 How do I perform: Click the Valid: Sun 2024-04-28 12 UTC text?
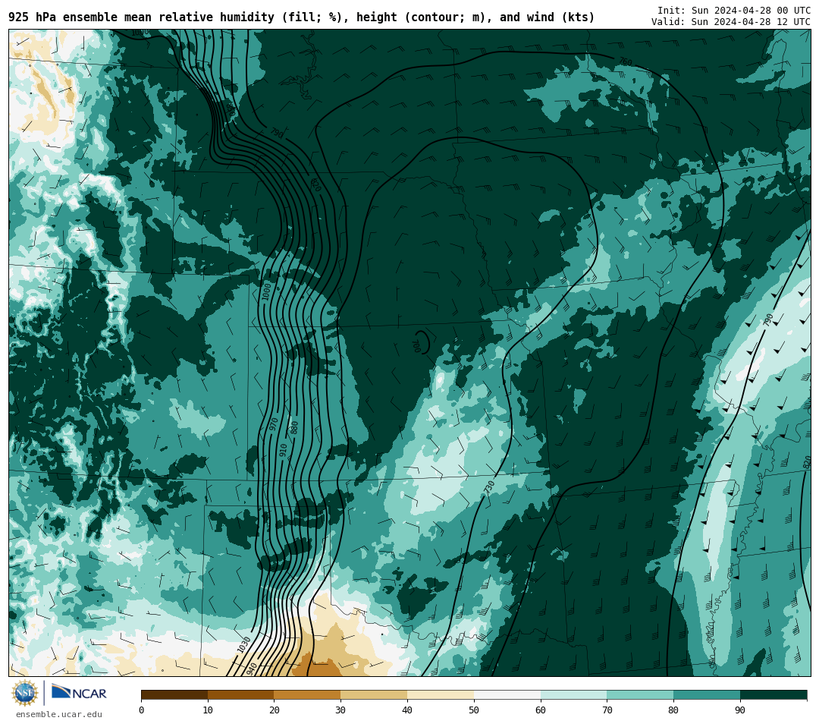(731, 22)
